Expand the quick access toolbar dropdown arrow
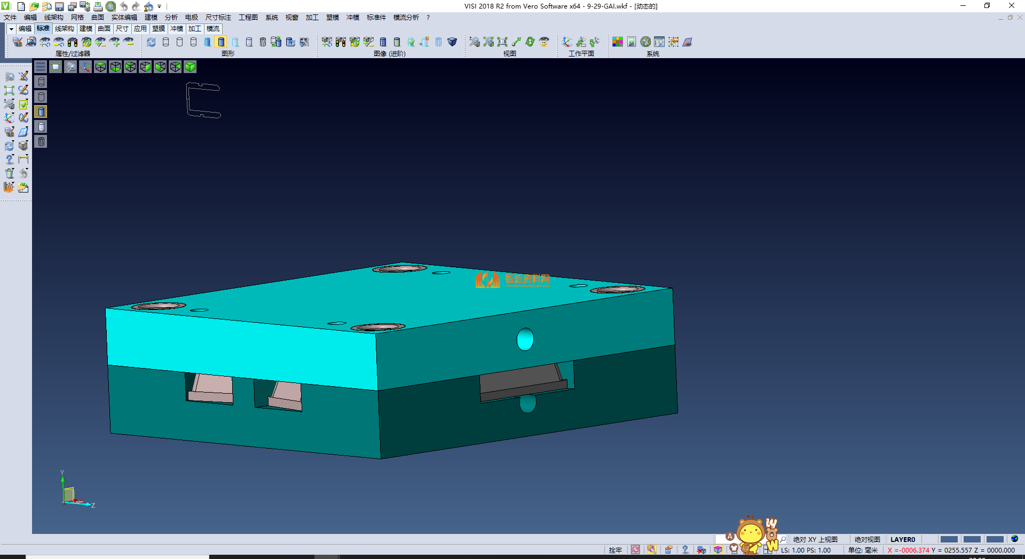 pos(159,6)
